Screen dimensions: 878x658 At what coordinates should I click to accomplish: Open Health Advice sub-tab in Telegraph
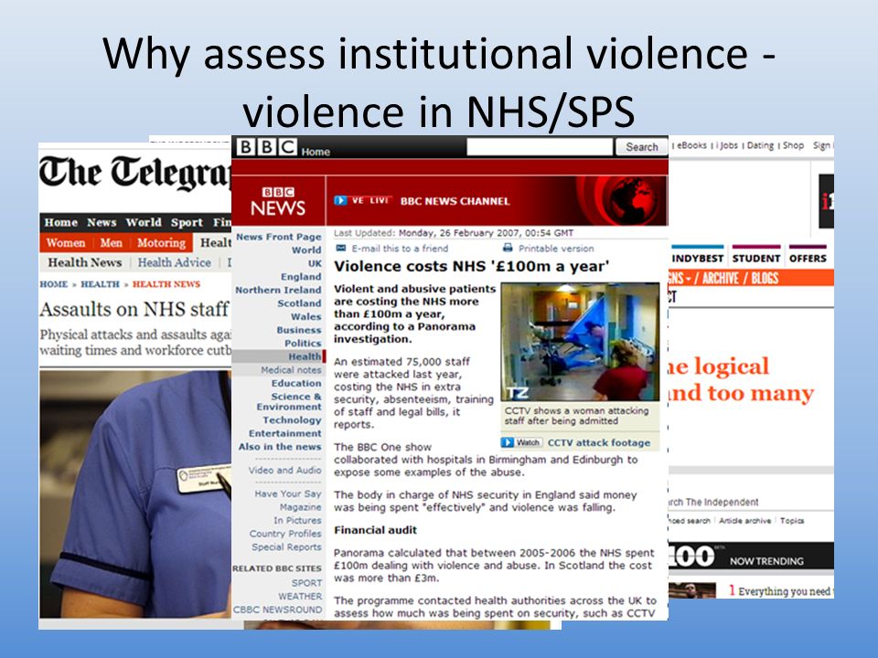(x=174, y=262)
